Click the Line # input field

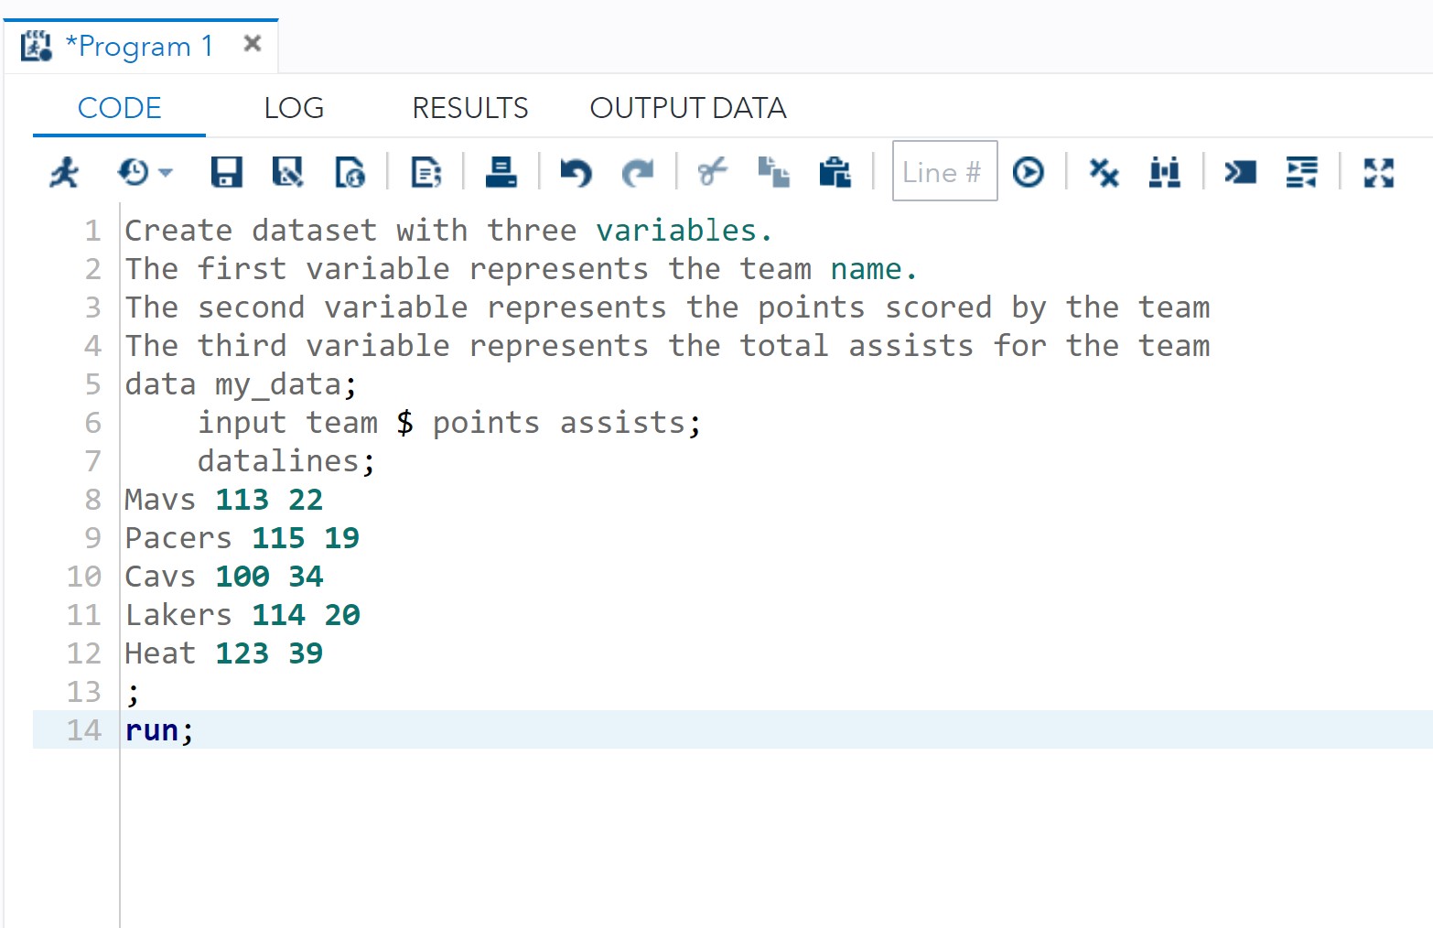click(x=944, y=171)
